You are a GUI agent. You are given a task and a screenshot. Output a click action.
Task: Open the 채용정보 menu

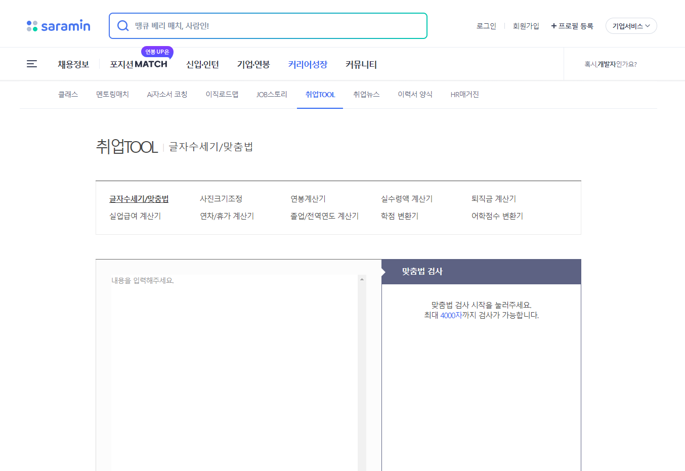74,64
